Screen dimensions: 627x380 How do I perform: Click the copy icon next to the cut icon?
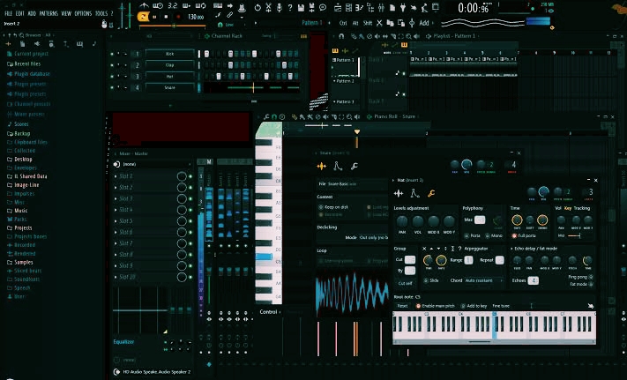point(391,23)
